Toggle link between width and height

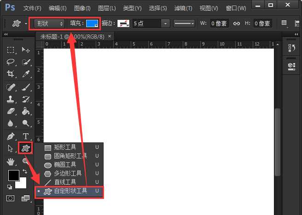(237, 23)
